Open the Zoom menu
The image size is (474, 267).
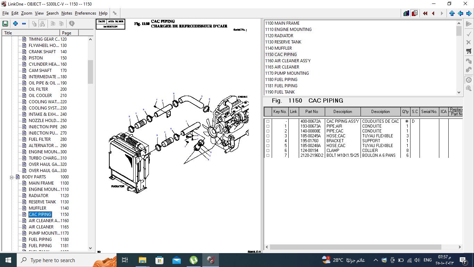point(26,13)
